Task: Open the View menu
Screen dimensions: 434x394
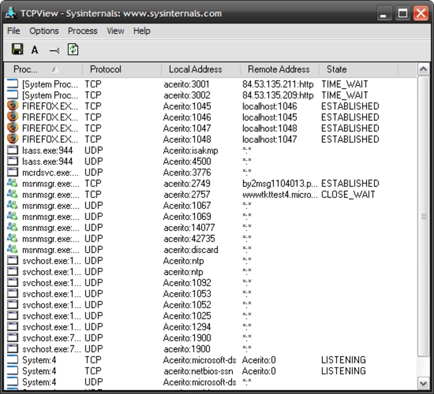Action: [x=115, y=31]
